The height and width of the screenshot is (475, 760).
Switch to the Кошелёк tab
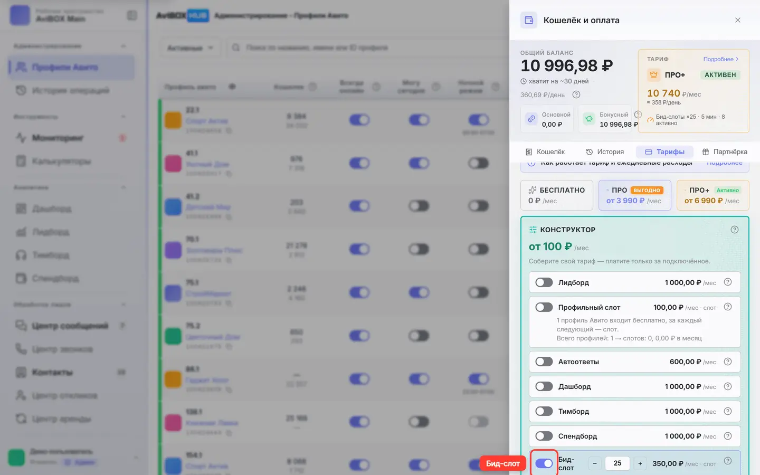click(x=545, y=152)
